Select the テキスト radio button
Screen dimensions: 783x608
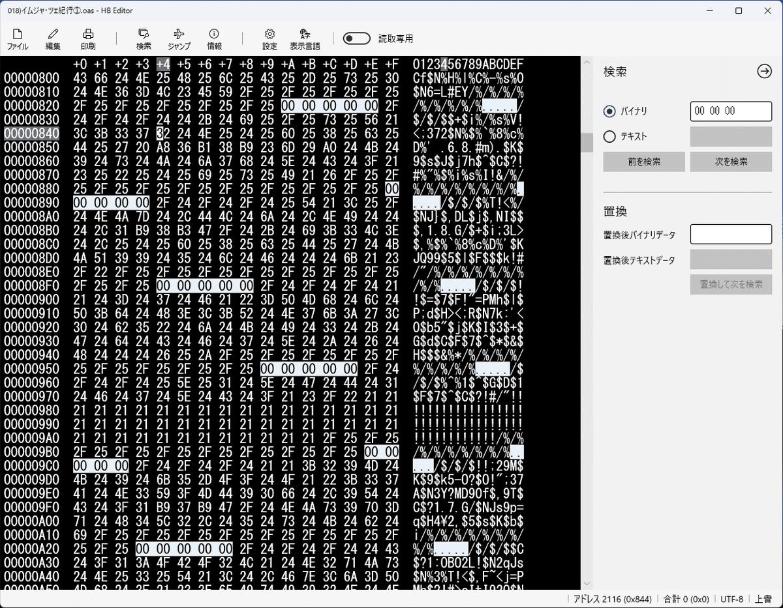pos(609,137)
